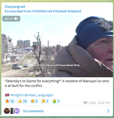Click the UK flag emoji in caption
The image size is (114, 118).
point(7,95)
